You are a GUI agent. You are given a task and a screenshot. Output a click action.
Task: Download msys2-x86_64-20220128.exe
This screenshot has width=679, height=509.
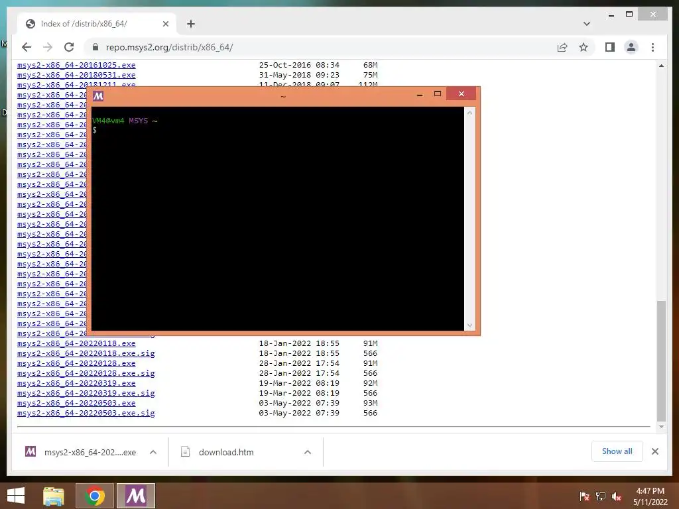tap(76, 363)
